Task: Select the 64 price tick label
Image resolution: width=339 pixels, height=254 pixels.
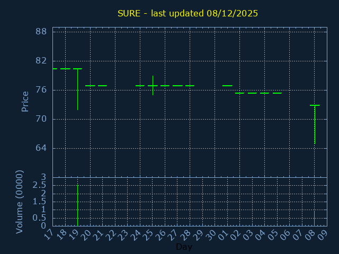Action: point(41,148)
